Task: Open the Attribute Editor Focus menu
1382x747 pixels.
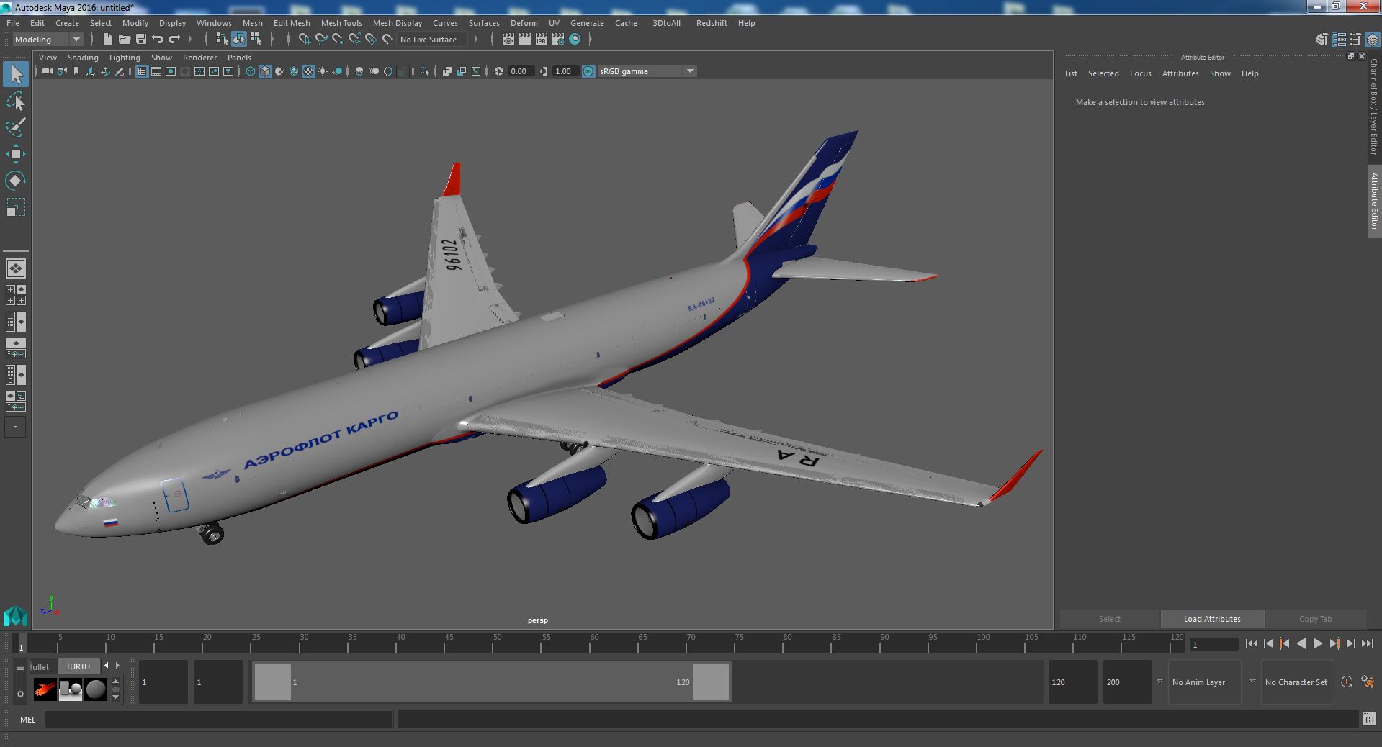Action: (1140, 73)
